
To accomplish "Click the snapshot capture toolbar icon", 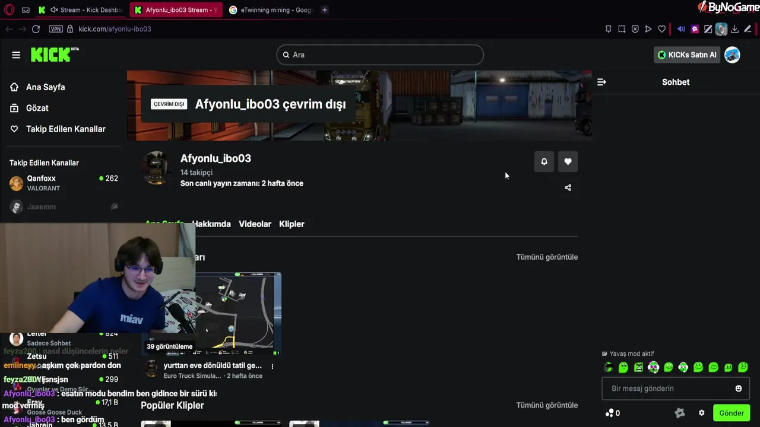I will [622, 29].
